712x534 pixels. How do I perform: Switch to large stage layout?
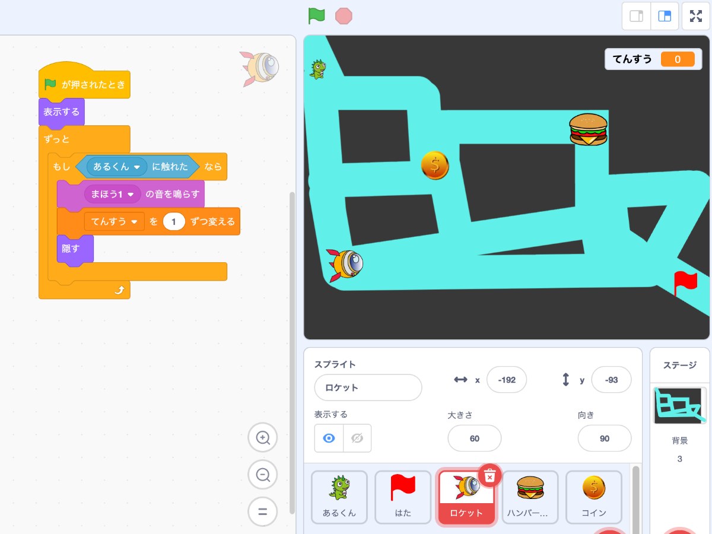point(665,16)
